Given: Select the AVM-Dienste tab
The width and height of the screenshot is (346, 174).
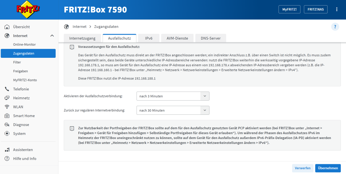Looking at the screenshot, I should (177, 38).
